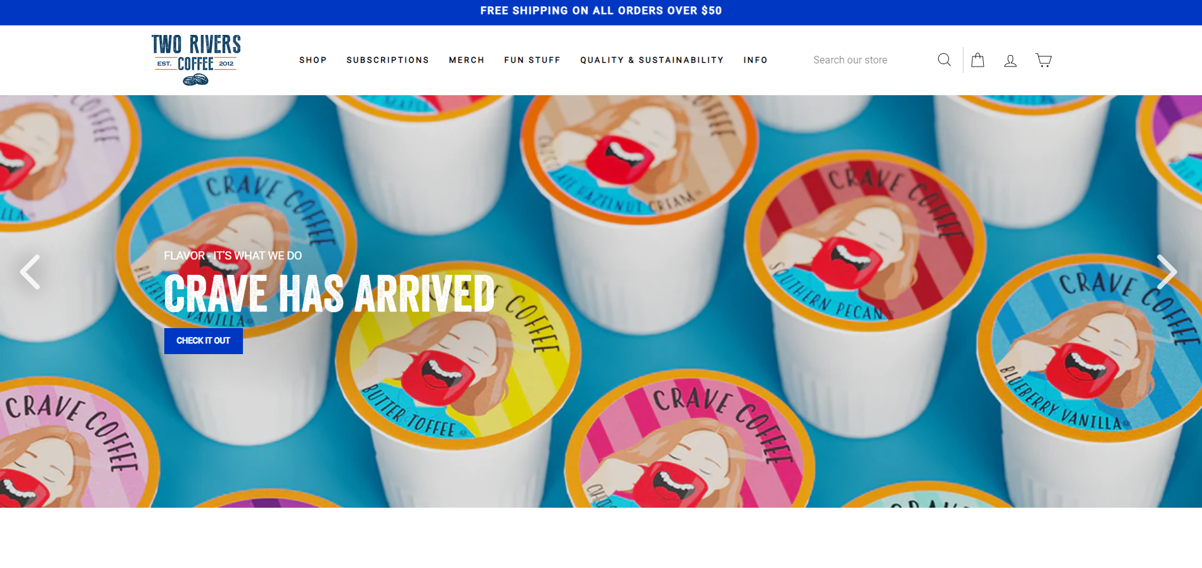This screenshot has width=1202, height=568.
Task: Expand the FUN STUFF menu
Action: (532, 60)
